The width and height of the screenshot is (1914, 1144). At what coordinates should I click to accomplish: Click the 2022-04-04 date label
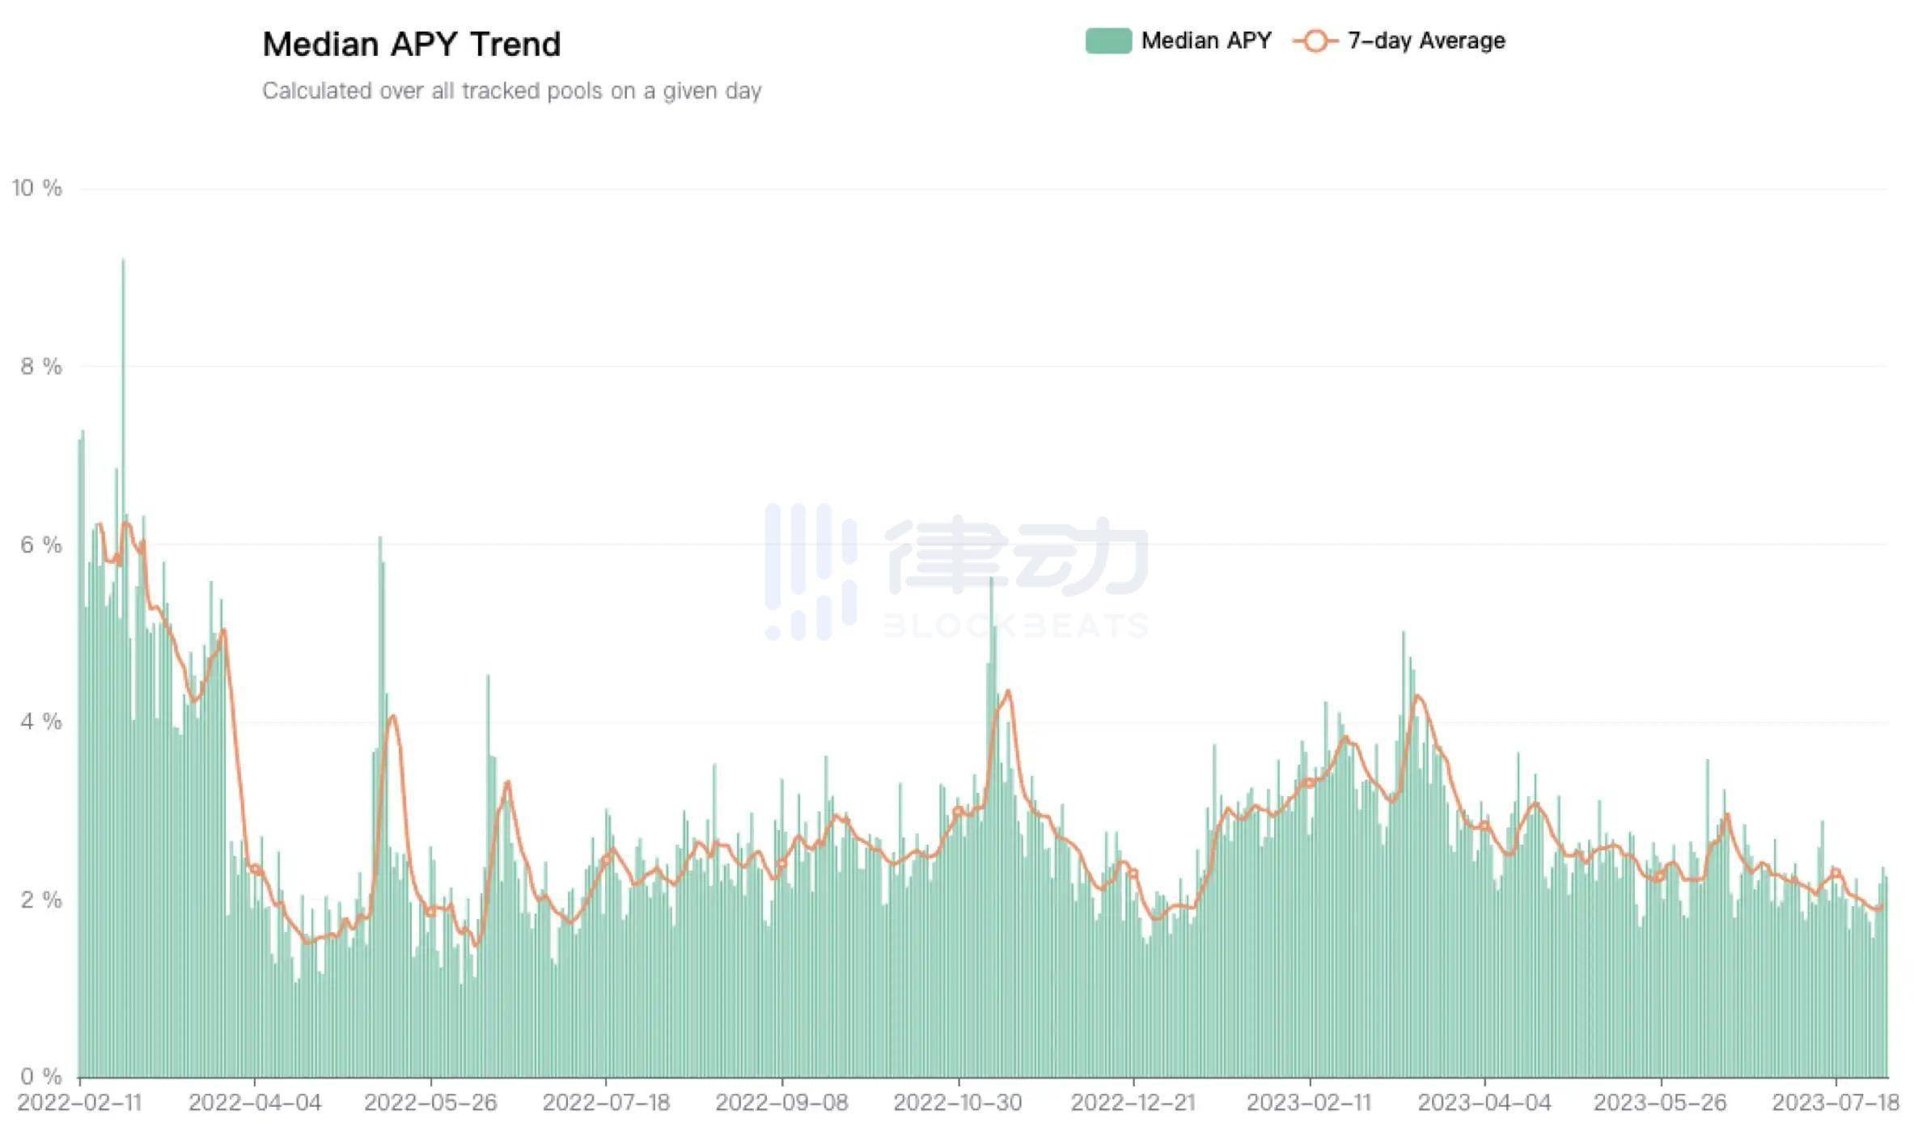(255, 1103)
